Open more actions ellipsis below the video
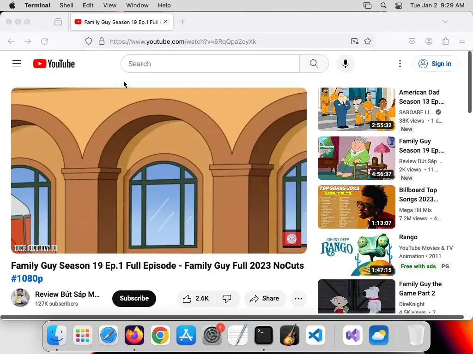 (x=298, y=299)
